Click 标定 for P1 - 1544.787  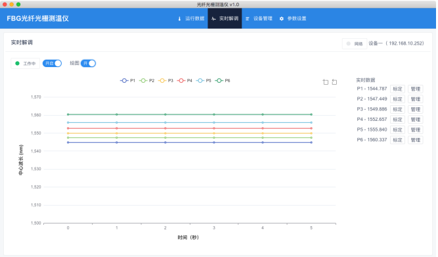click(397, 89)
